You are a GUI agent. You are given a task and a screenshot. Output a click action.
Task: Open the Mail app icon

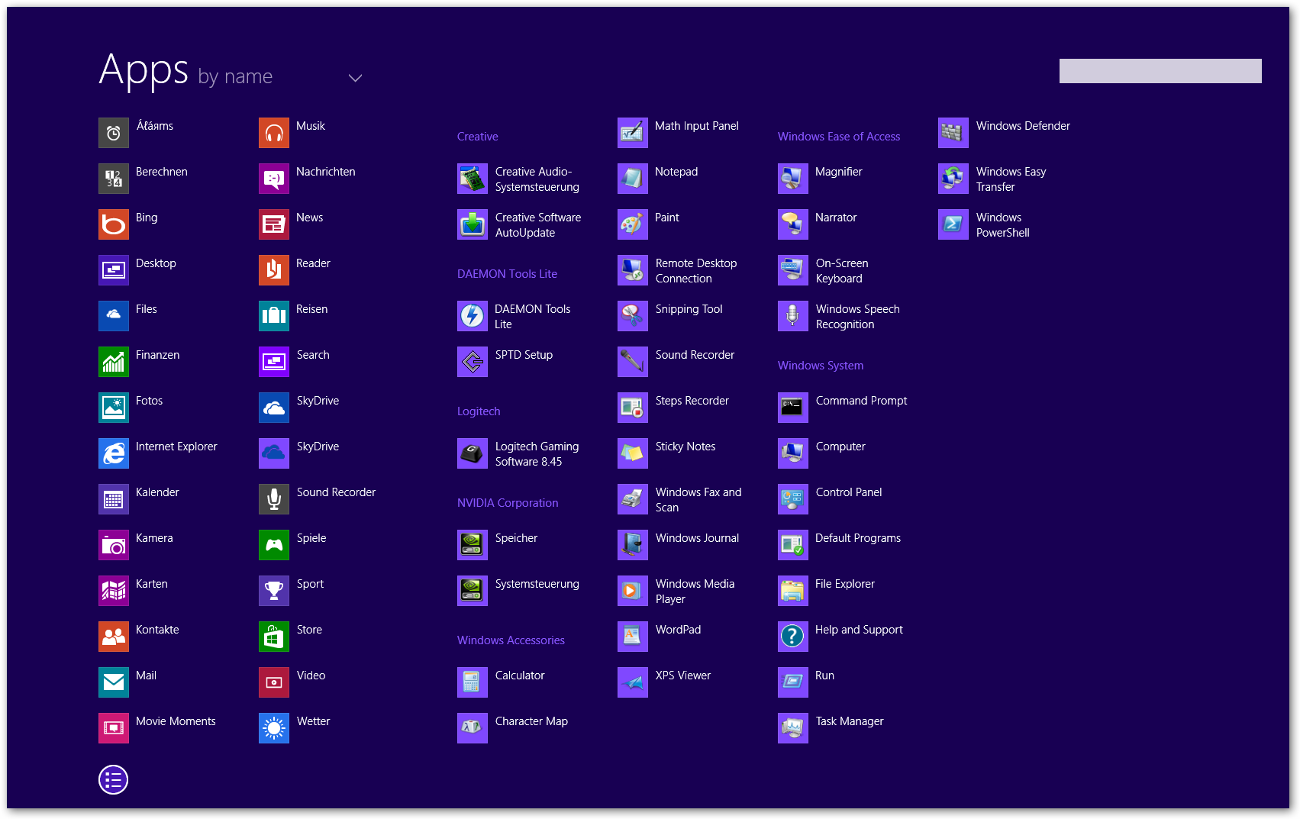point(114,682)
